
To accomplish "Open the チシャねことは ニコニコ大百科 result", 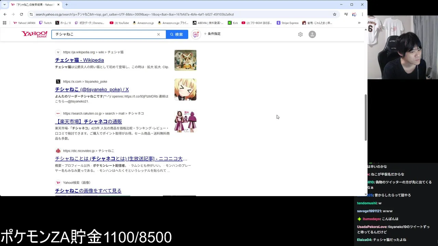I will click(x=121, y=159).
